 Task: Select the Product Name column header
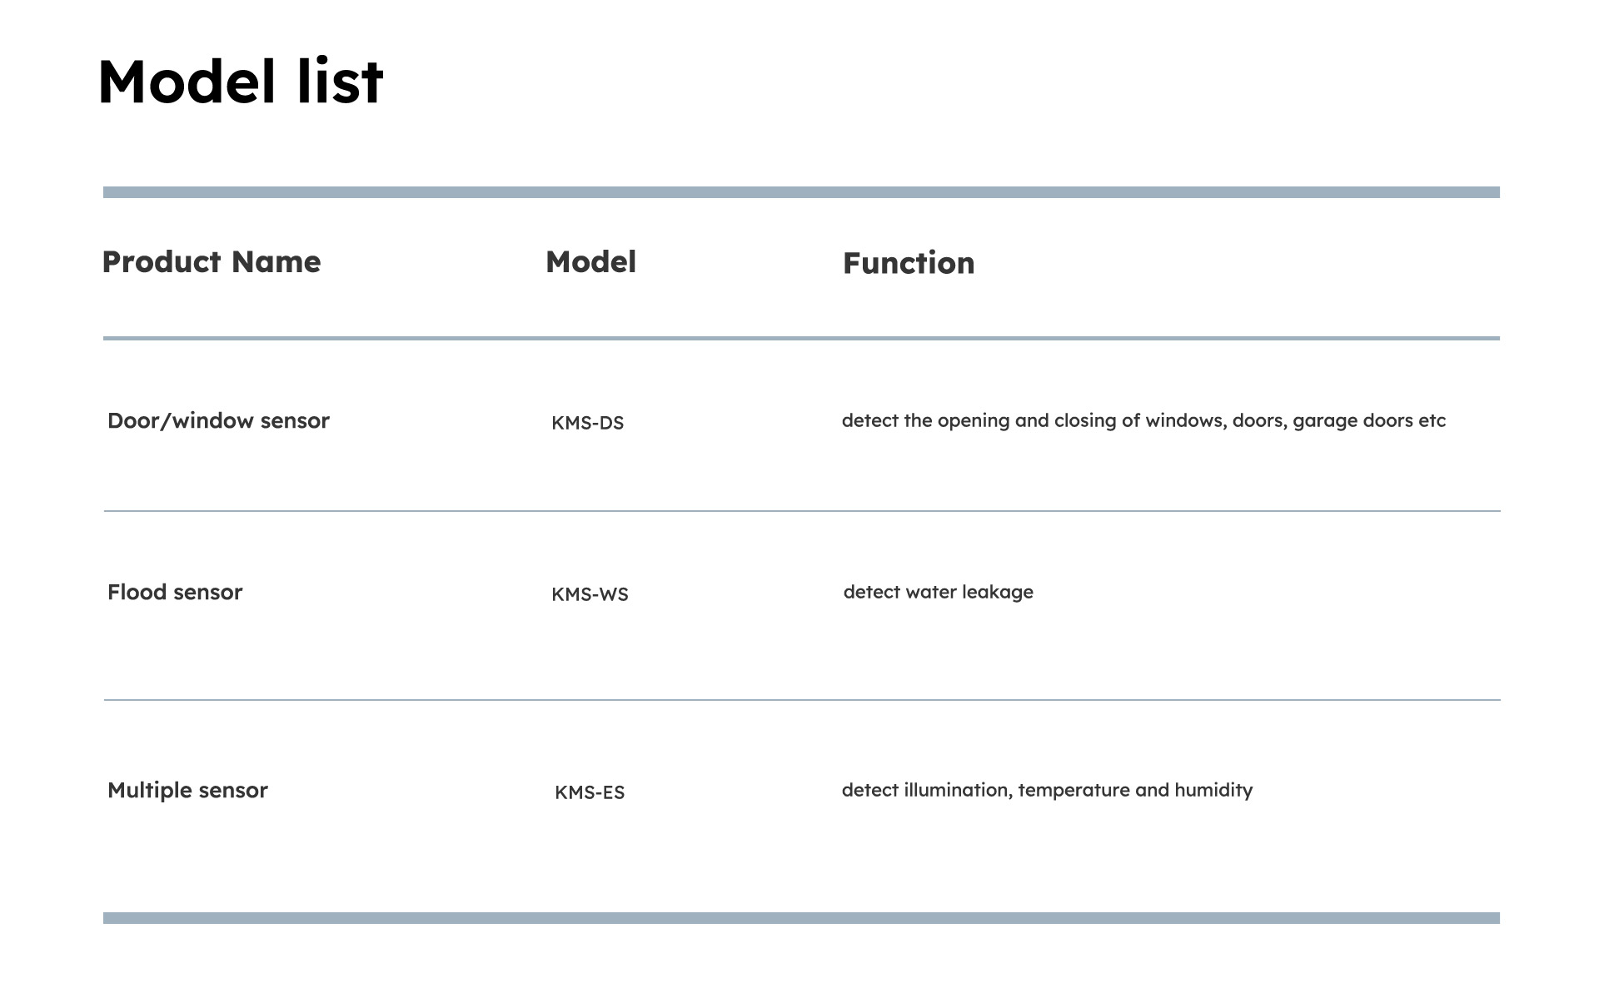[x=212, y=262]
